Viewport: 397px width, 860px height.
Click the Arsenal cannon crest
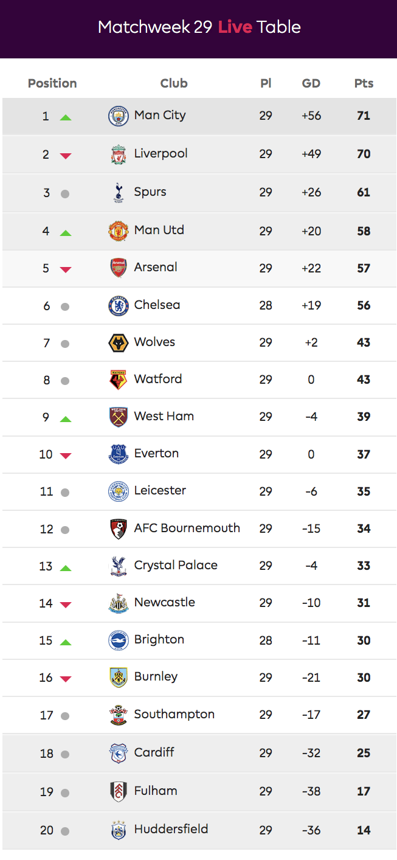pyautogui.click(x=119, y=268)
